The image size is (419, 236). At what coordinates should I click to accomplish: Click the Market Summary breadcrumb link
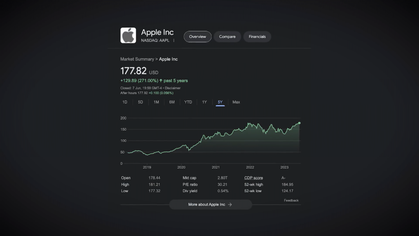point(137,59)
